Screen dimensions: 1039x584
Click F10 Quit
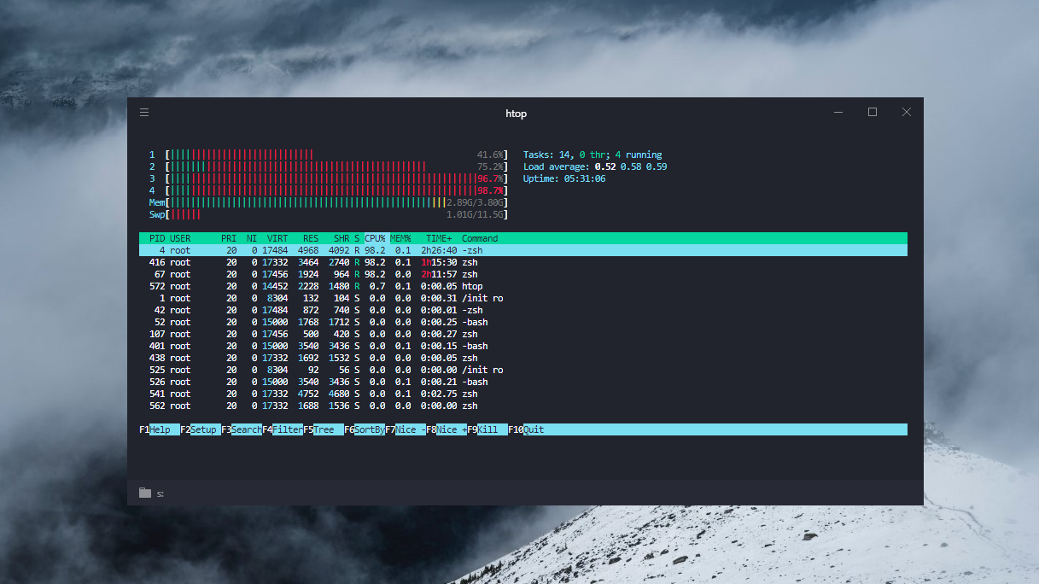pyautogui.click(x=526, y=429)
